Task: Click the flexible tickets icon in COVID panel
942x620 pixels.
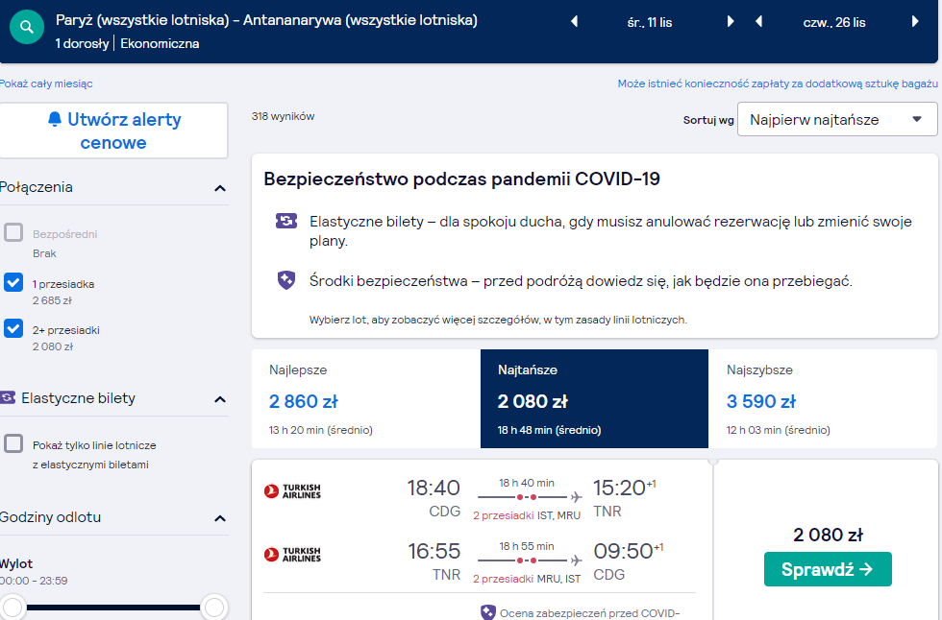Action: pyautogui.click(x=286, y=222)
